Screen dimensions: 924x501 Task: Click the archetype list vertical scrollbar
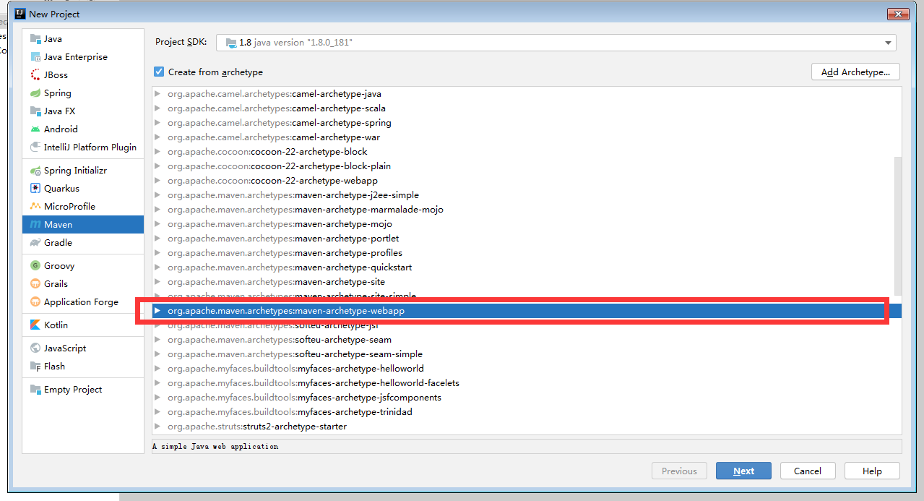(x=898, y=226)
